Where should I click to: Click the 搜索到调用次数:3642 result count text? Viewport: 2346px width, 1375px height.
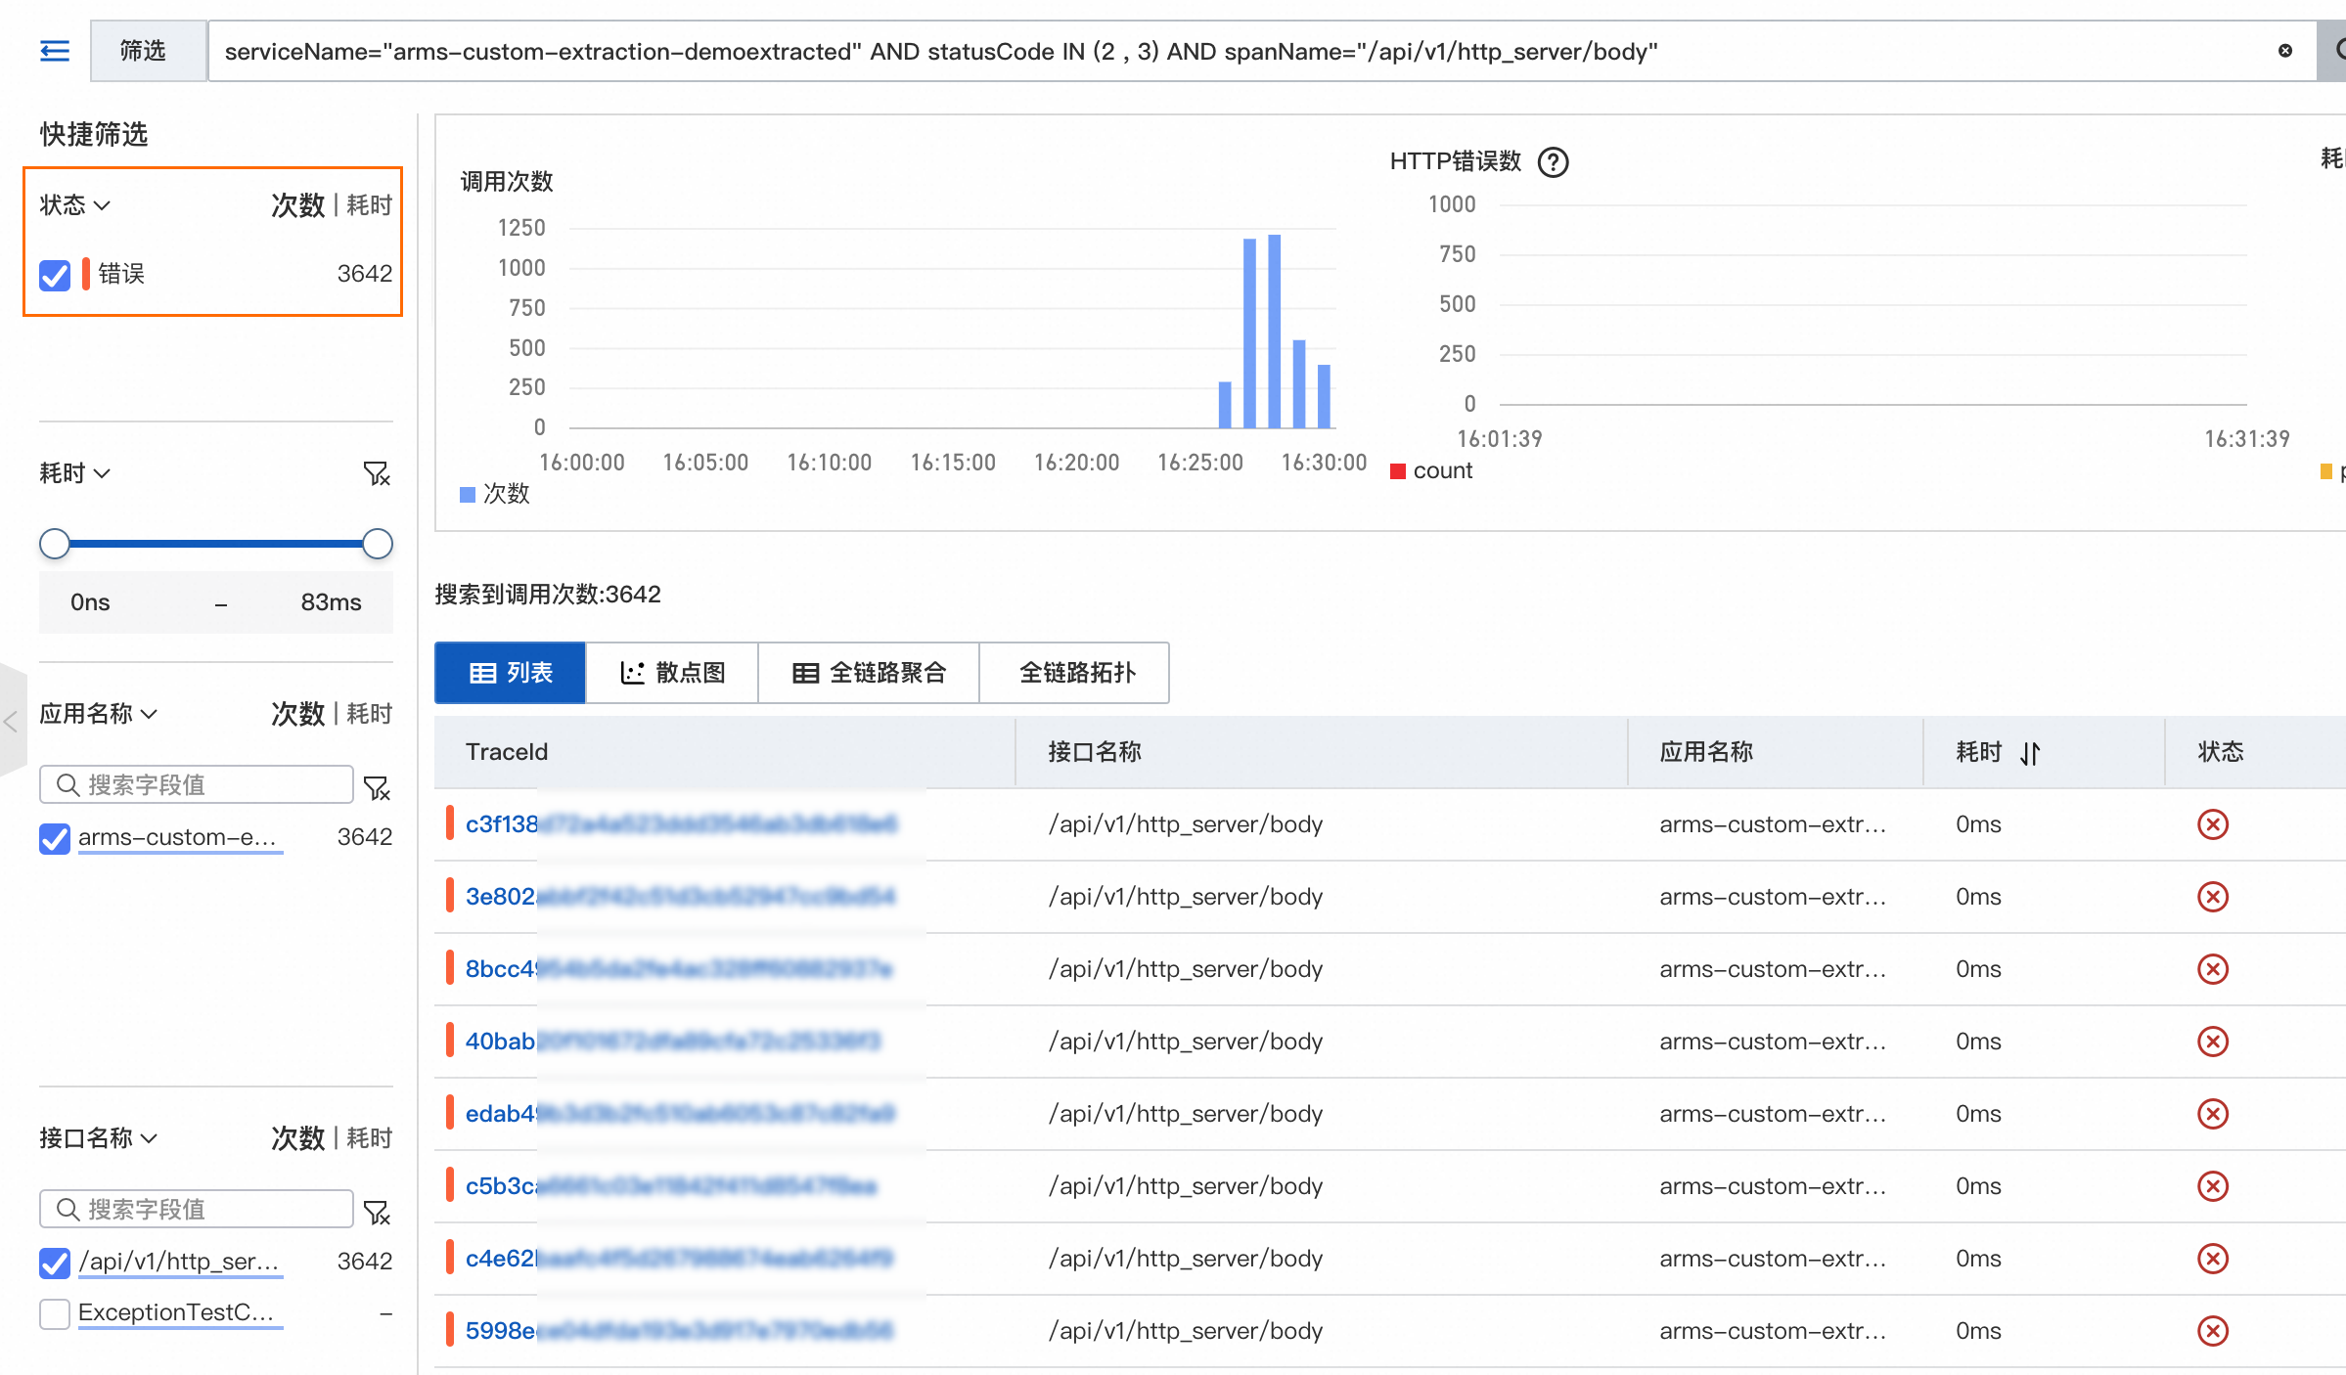pyautogui.click(x=548, y=595)
